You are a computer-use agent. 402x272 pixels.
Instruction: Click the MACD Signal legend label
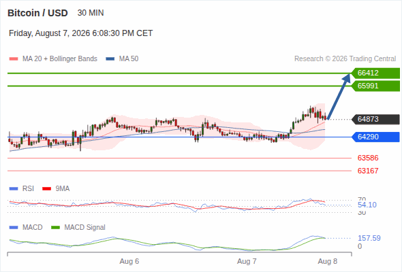click(x=85, y=228)
